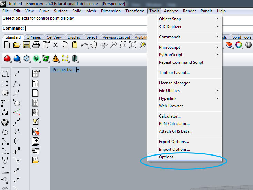Viewport: 253px width, 190px height.
Task: Click the Zoom window icon
Action: [x=123, y=45]
